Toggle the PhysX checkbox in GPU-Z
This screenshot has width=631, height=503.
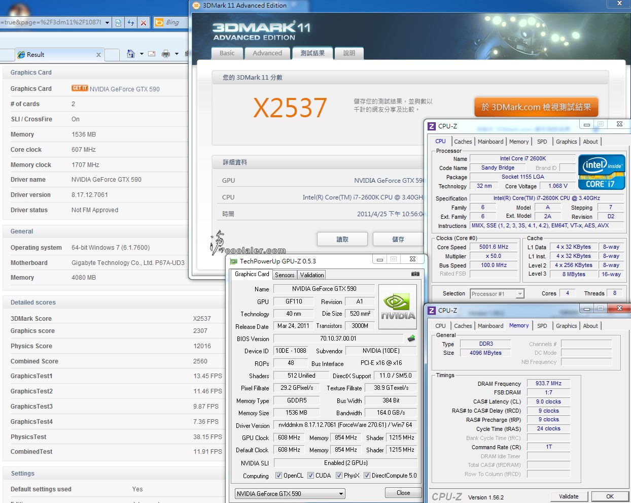coord(339,476)
